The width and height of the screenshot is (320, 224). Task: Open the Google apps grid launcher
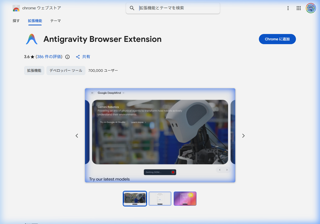click(x=299, y=8)
